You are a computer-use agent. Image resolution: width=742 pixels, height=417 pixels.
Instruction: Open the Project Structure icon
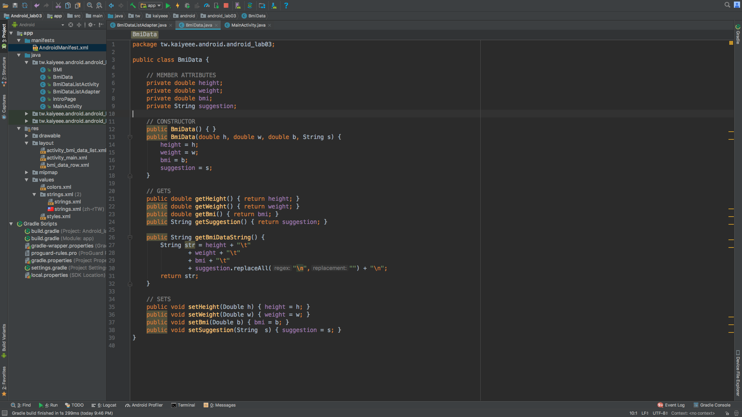[262, 5]
